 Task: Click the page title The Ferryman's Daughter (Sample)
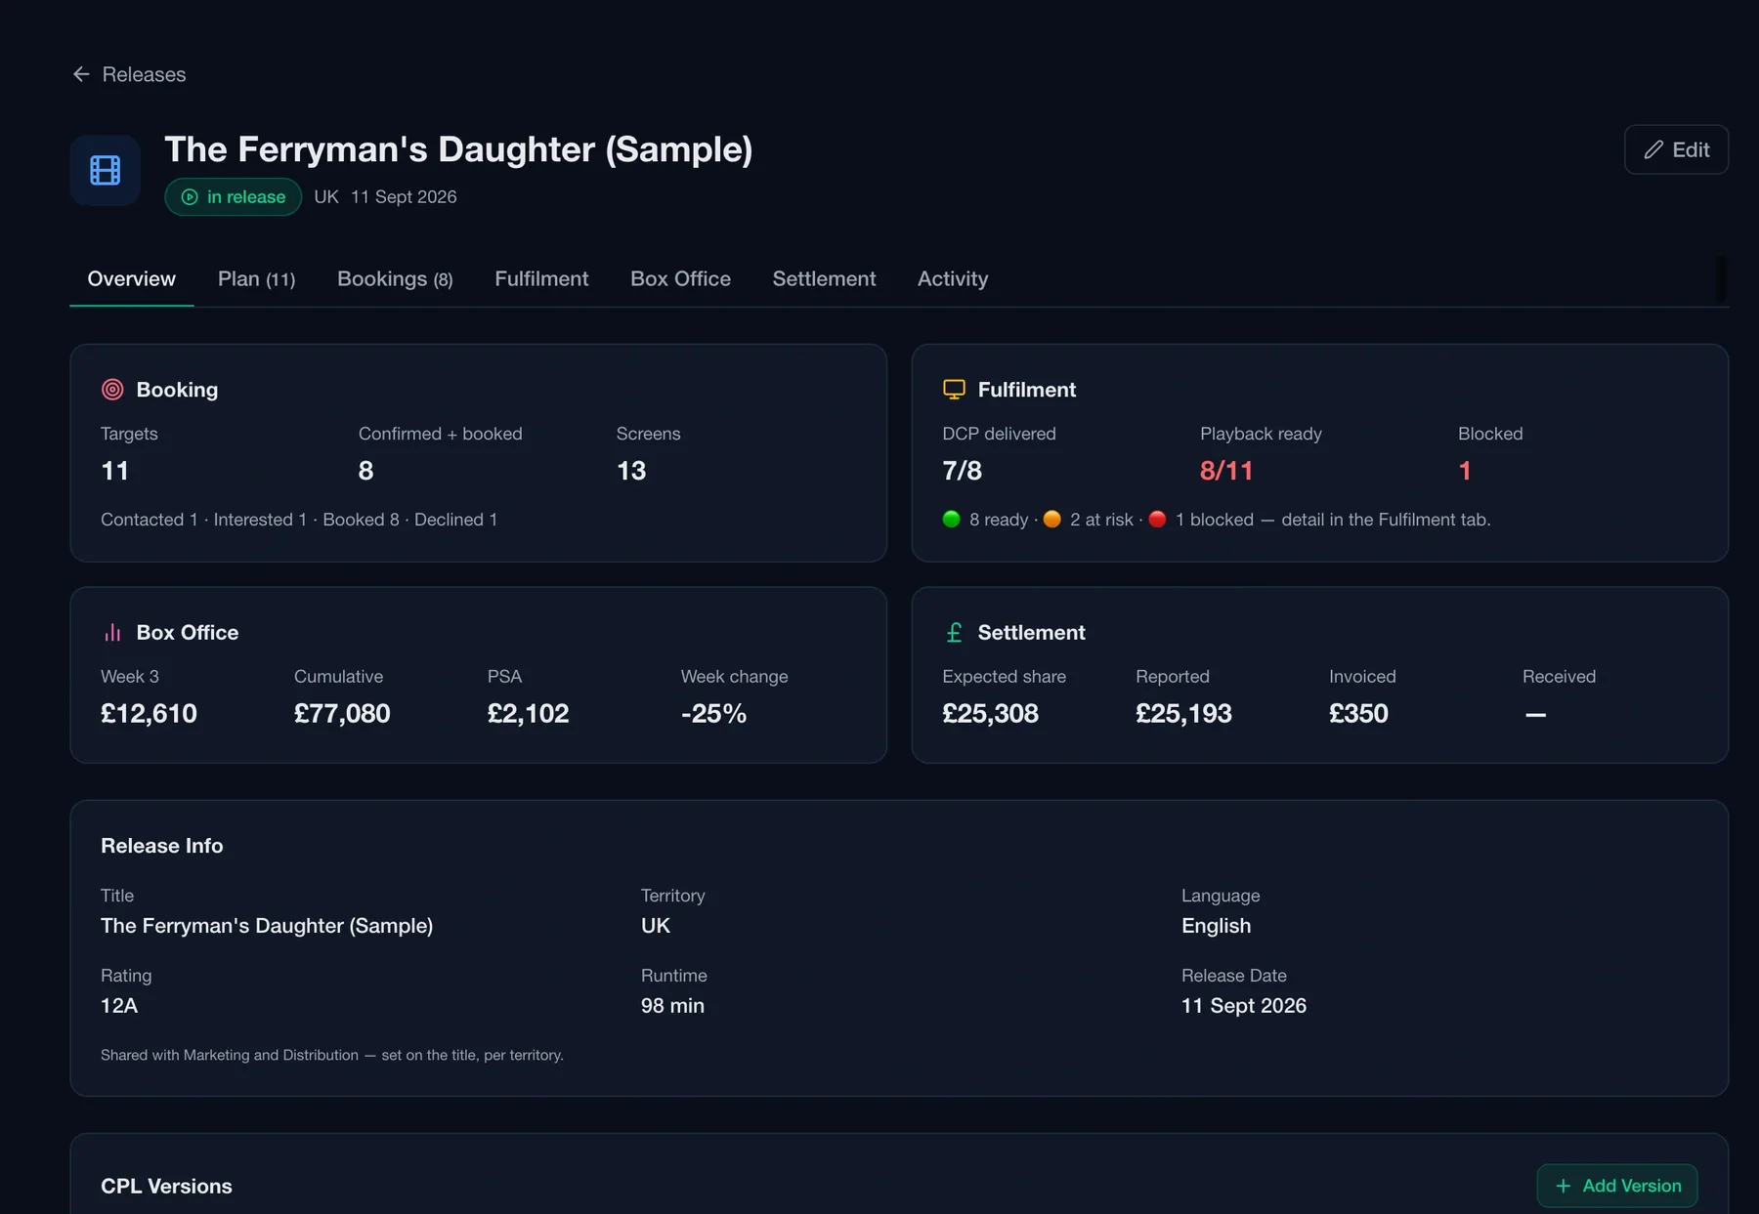pos(458,149)
